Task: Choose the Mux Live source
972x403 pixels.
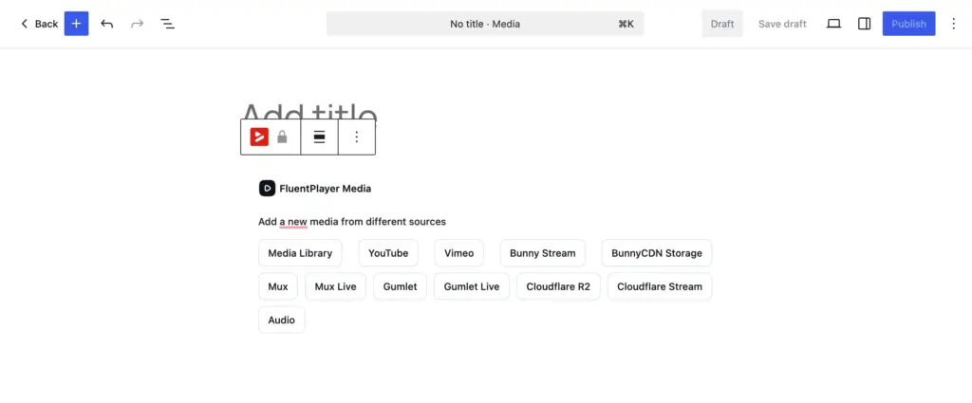Action: click(335, 286)
